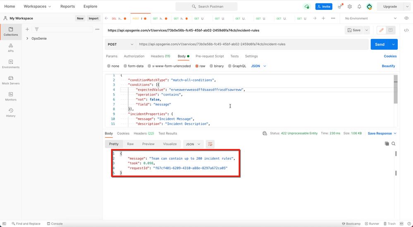Switch response view to Raw

coord(130,144)
